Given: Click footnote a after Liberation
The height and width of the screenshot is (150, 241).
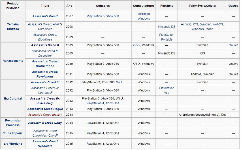Looking at the screenshot, I should coord(52,92).
